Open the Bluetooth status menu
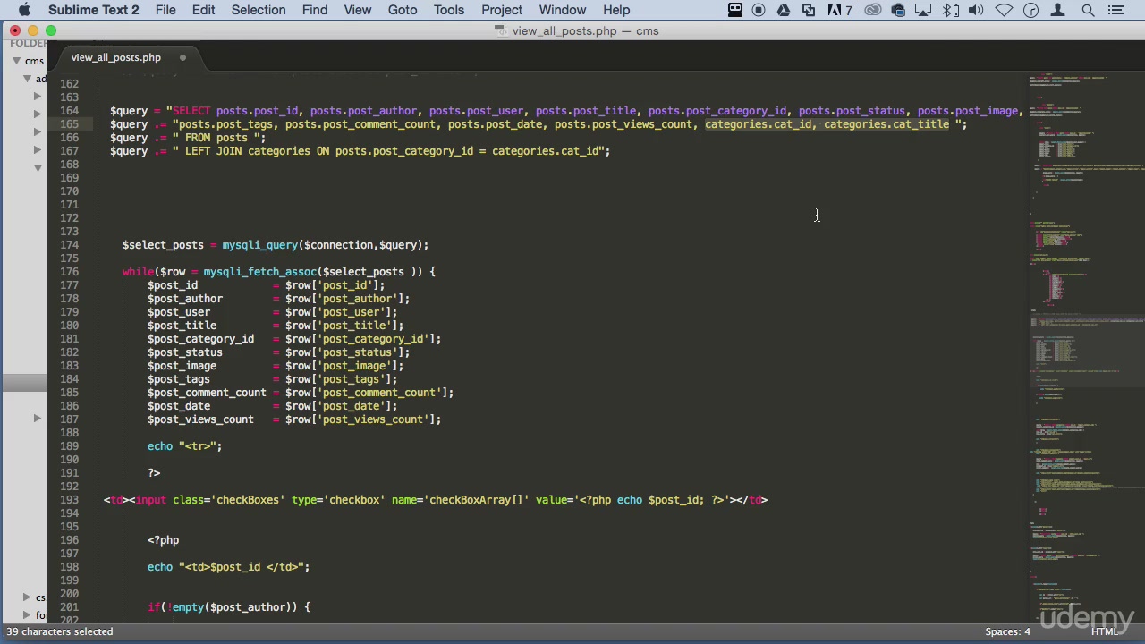This screenshot has width=1145, height=644. (x=951, y=10)
